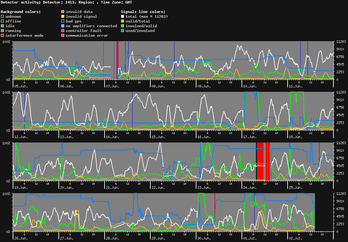Click the '02.Jul.' date label

pyautogui.click(x=296, y=238)
